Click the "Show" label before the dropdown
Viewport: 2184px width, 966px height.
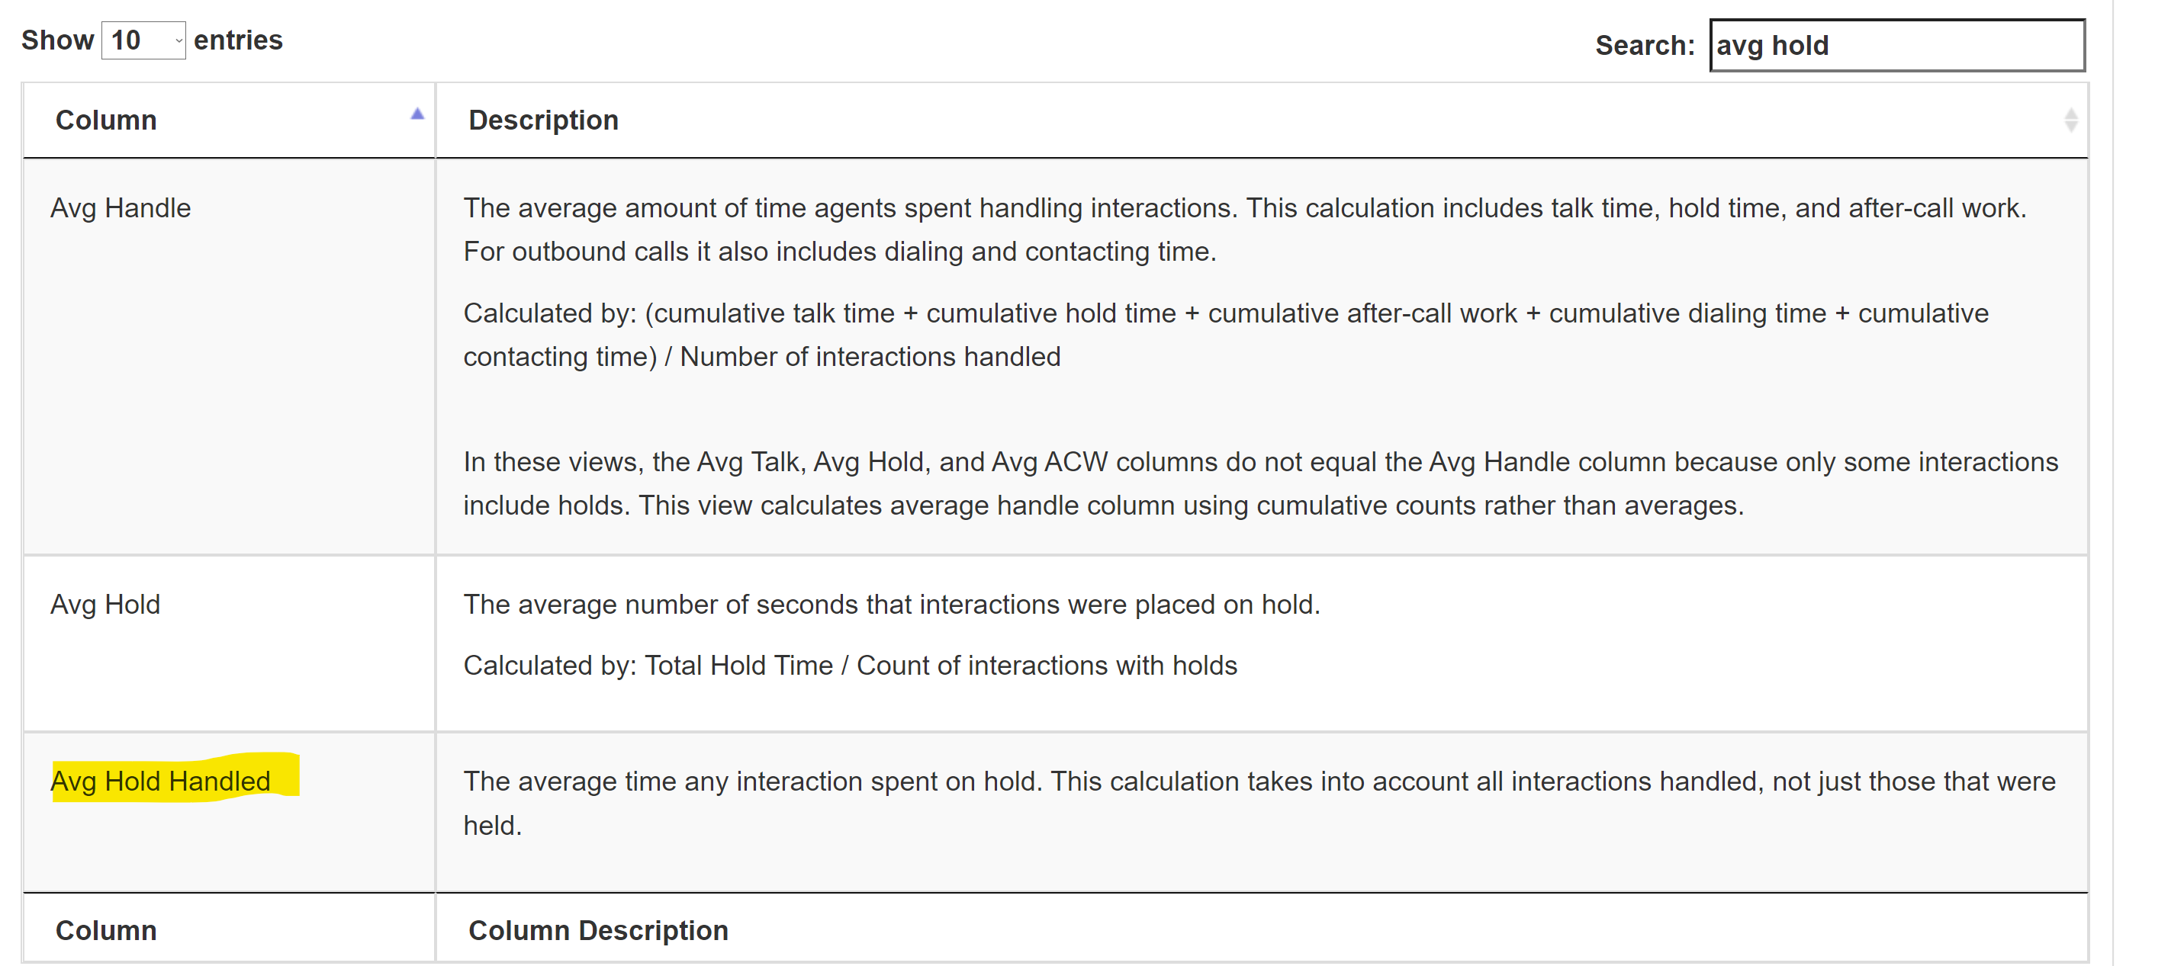(x=56, y=40)
